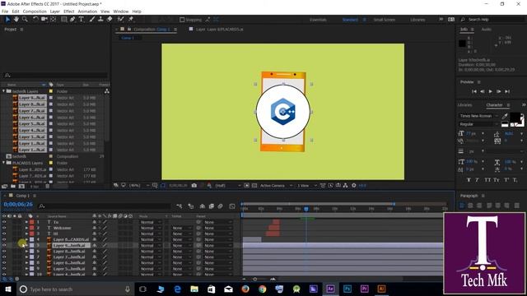Select the Pan Behind anchor point tool
Image resolution: width=527 pixels, height=296 pixels.
click(53, 20)
